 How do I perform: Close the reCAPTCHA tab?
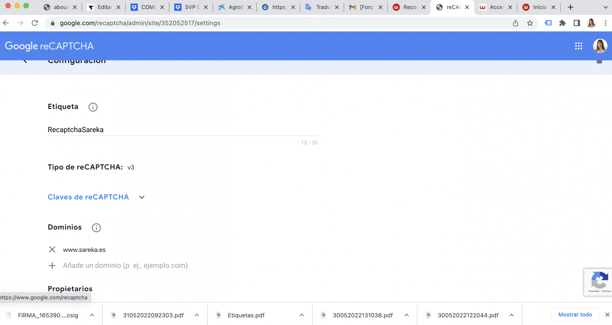tap(467, 7)
